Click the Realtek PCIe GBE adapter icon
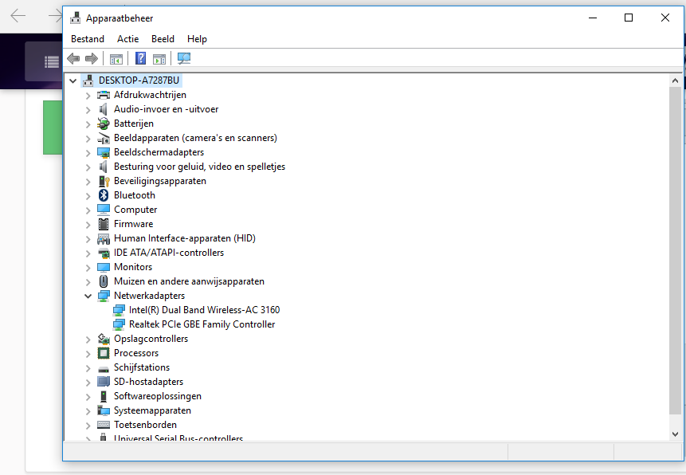 (119, 325)
